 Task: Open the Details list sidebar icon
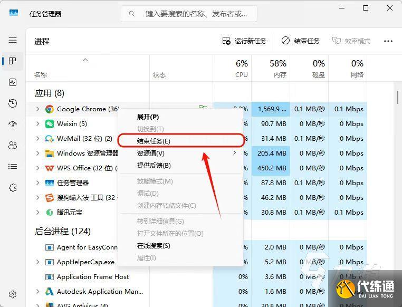13,167
